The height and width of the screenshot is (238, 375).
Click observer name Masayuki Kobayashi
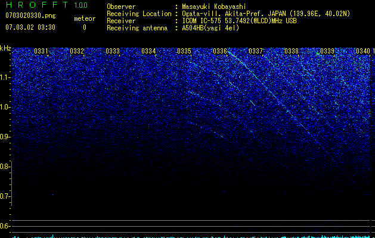(x=214, y=7)
